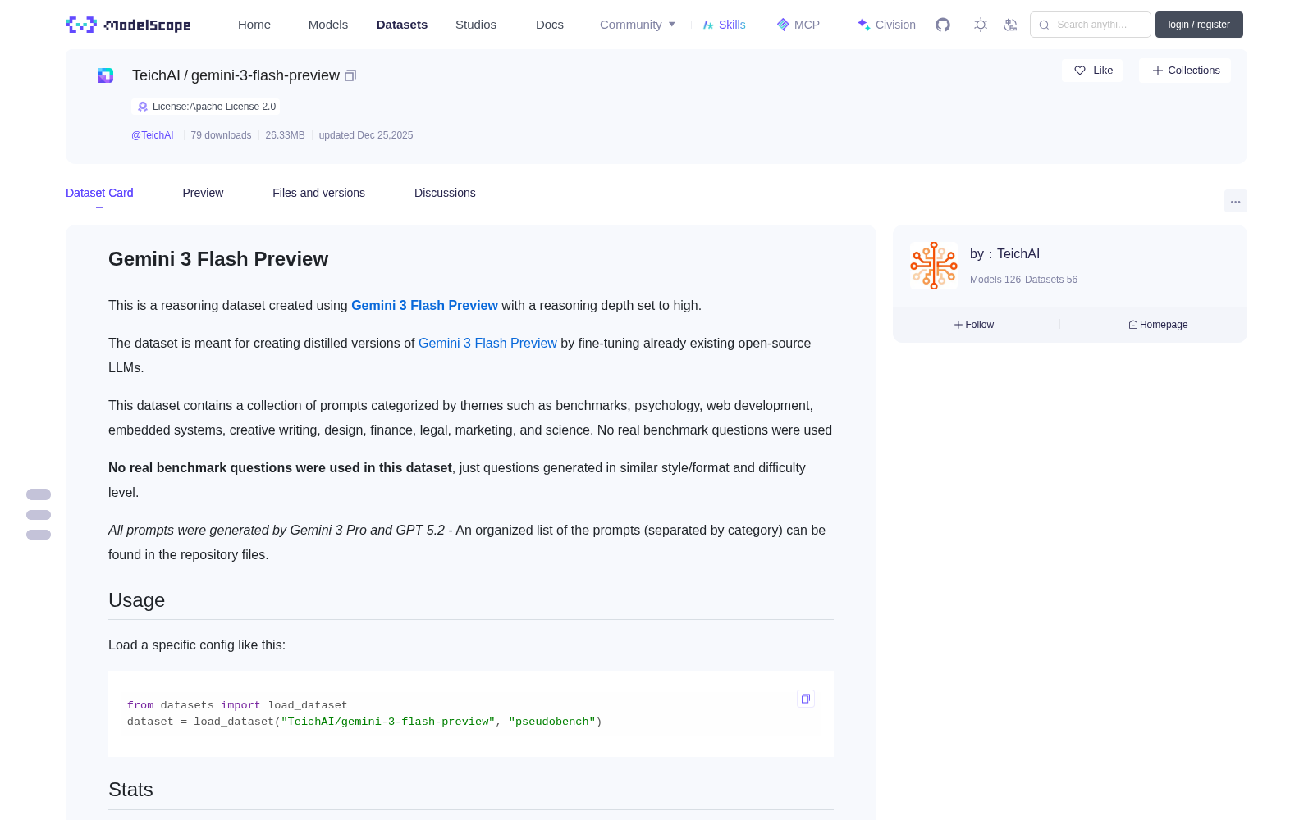This screenshot has height=820, width=1313.
Task: Open the Skills page
Action: tap(724, 25)
